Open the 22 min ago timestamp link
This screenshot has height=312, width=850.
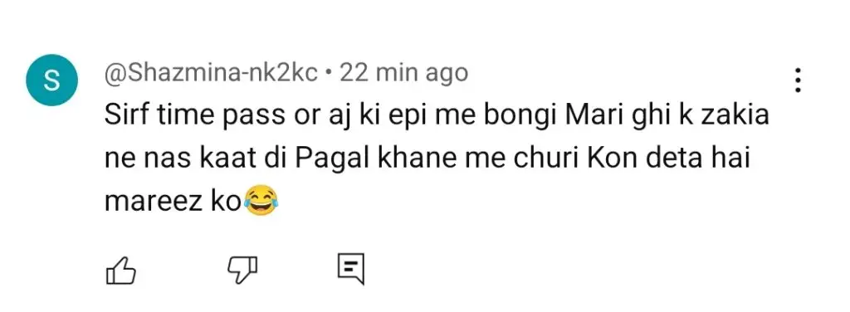[404, 73]
